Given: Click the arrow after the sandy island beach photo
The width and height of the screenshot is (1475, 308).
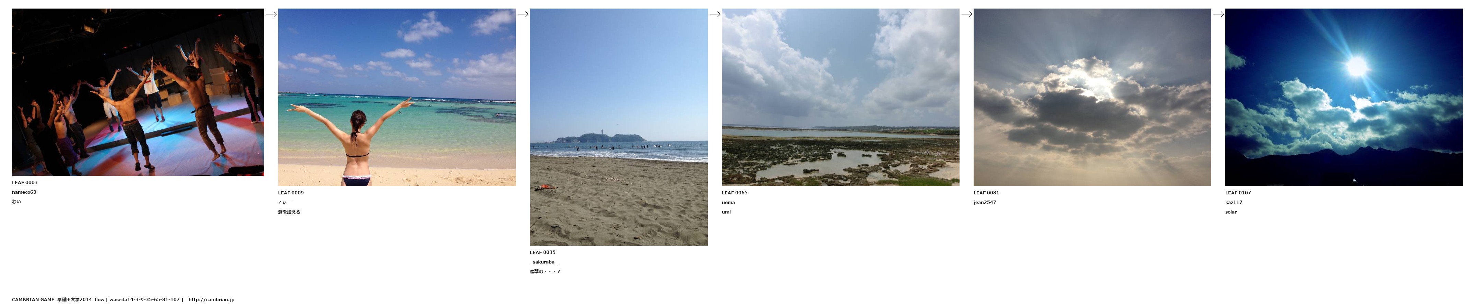Looking at the screenshot, I should point(715,14).
